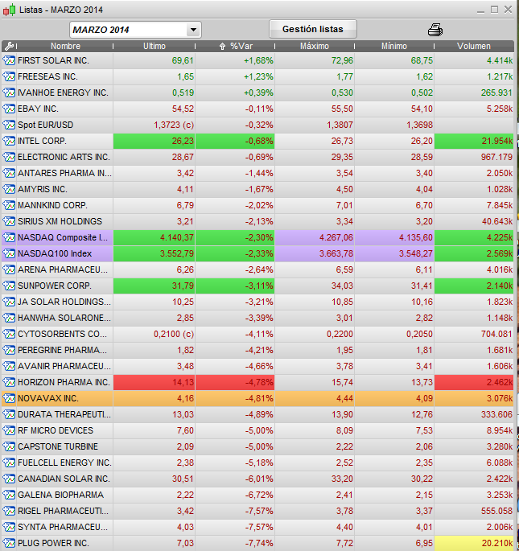The width and height of the screenshot is (519, 551).
Task: Open chart icon for AVANIR PHARMACEU...
Action: (9, 366)
